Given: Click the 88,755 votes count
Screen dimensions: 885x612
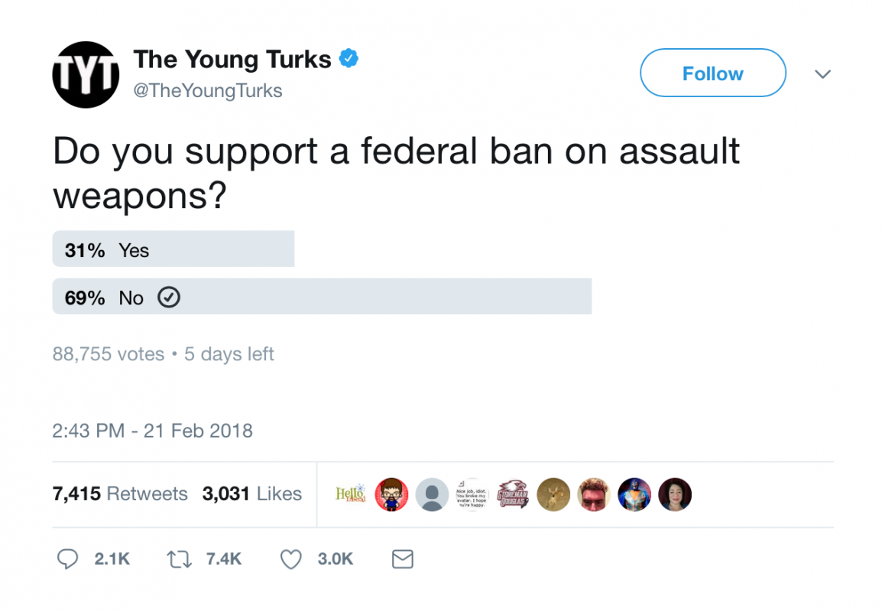Looking at the screenshot, I should click(x=109, y=353).
